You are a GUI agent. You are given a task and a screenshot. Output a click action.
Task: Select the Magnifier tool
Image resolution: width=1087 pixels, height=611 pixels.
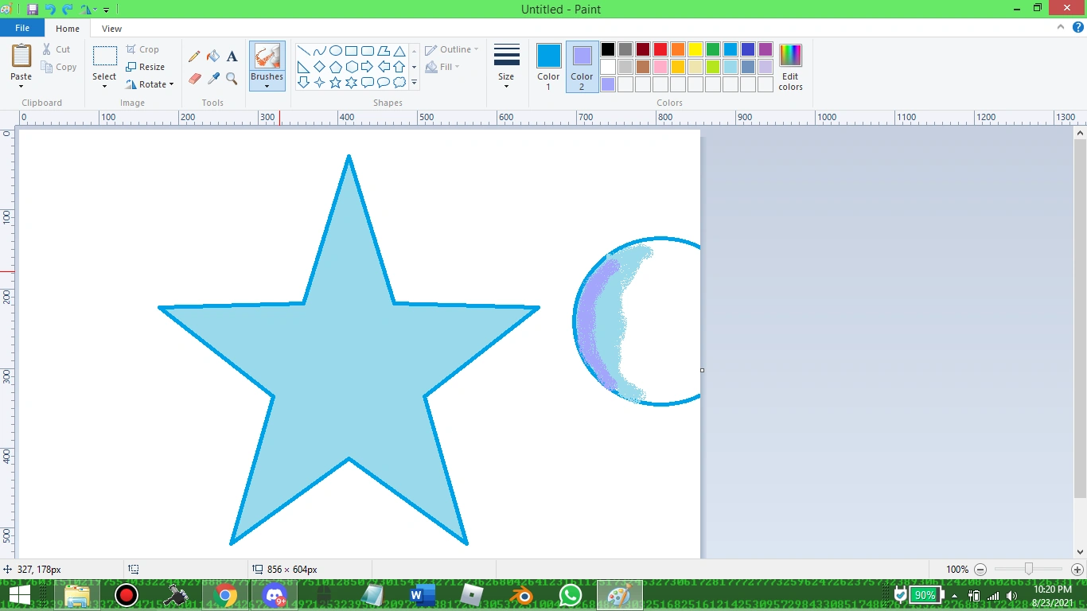pos(232,79)
